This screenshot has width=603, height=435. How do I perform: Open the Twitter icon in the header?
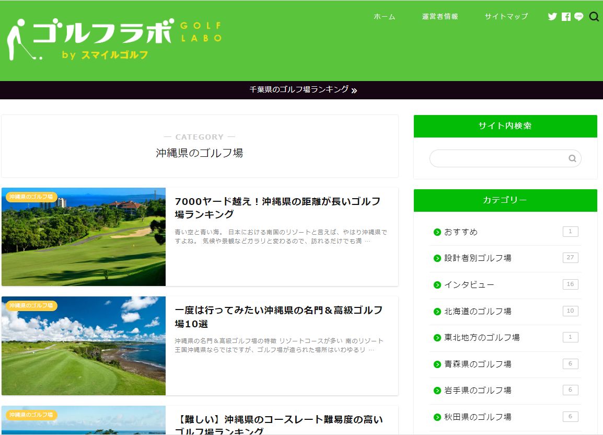552,17
